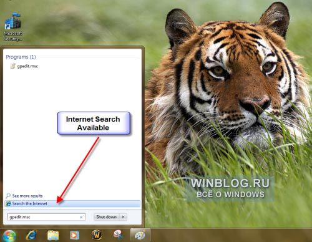Image resolution: width=312 pixels, height=242 pixels.
Task: Open Windows Media Player taskbar icon
Action: pos(74,236)
